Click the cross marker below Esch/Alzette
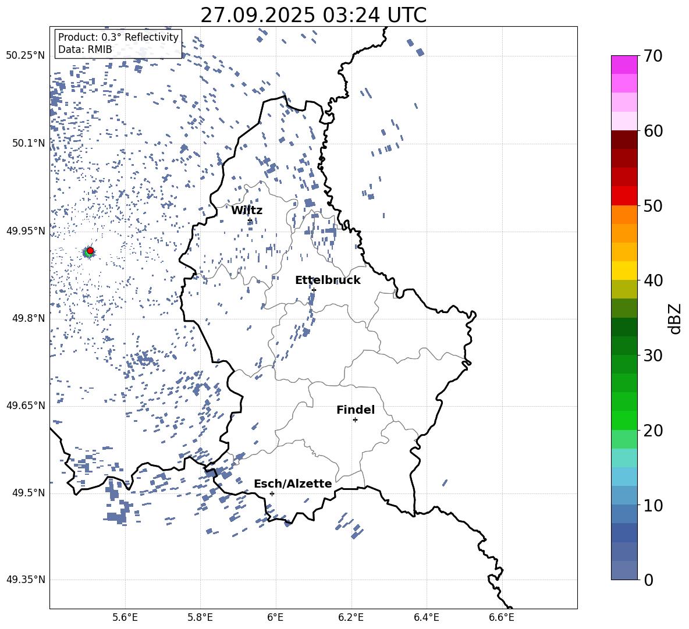The height and width of the screenshot is (629, 689). point(272,493)
